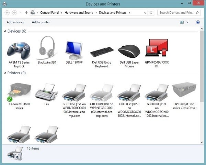Click the scrollbar down arrow
The height and width of the screenshot is (165, 206).
click(202, 142)
